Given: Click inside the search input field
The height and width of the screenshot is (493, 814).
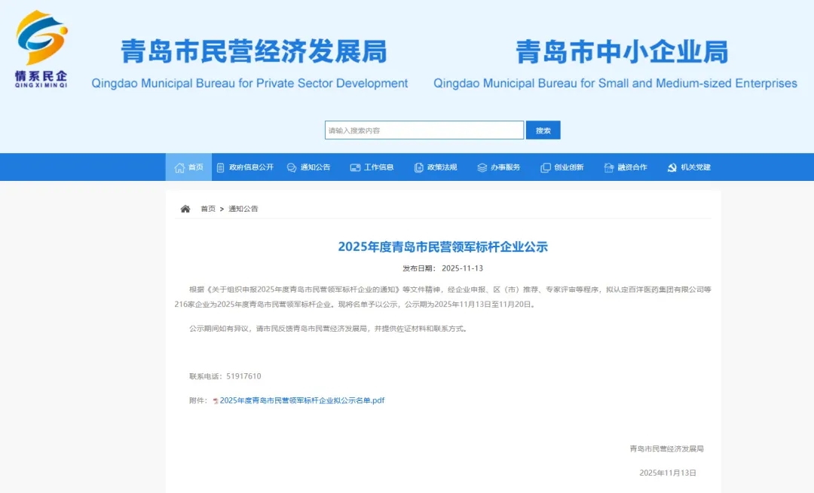Looking at the screenshot, I should tap(422, 130).
